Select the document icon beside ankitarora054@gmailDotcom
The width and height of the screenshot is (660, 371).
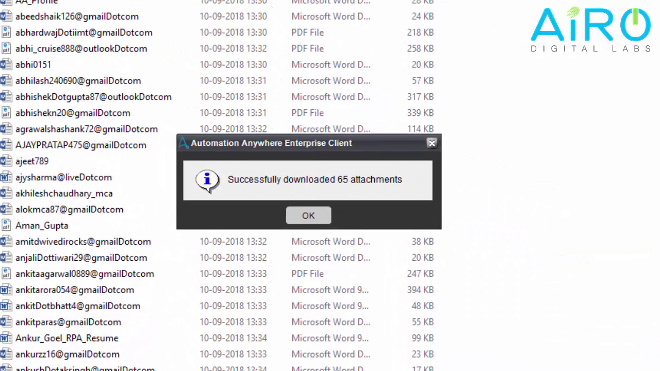pos(6,290)
